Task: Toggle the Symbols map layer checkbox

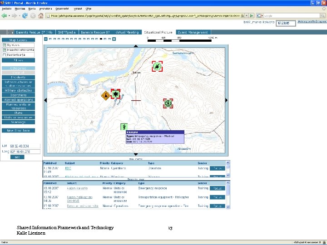Action: [x=4, y=45]
